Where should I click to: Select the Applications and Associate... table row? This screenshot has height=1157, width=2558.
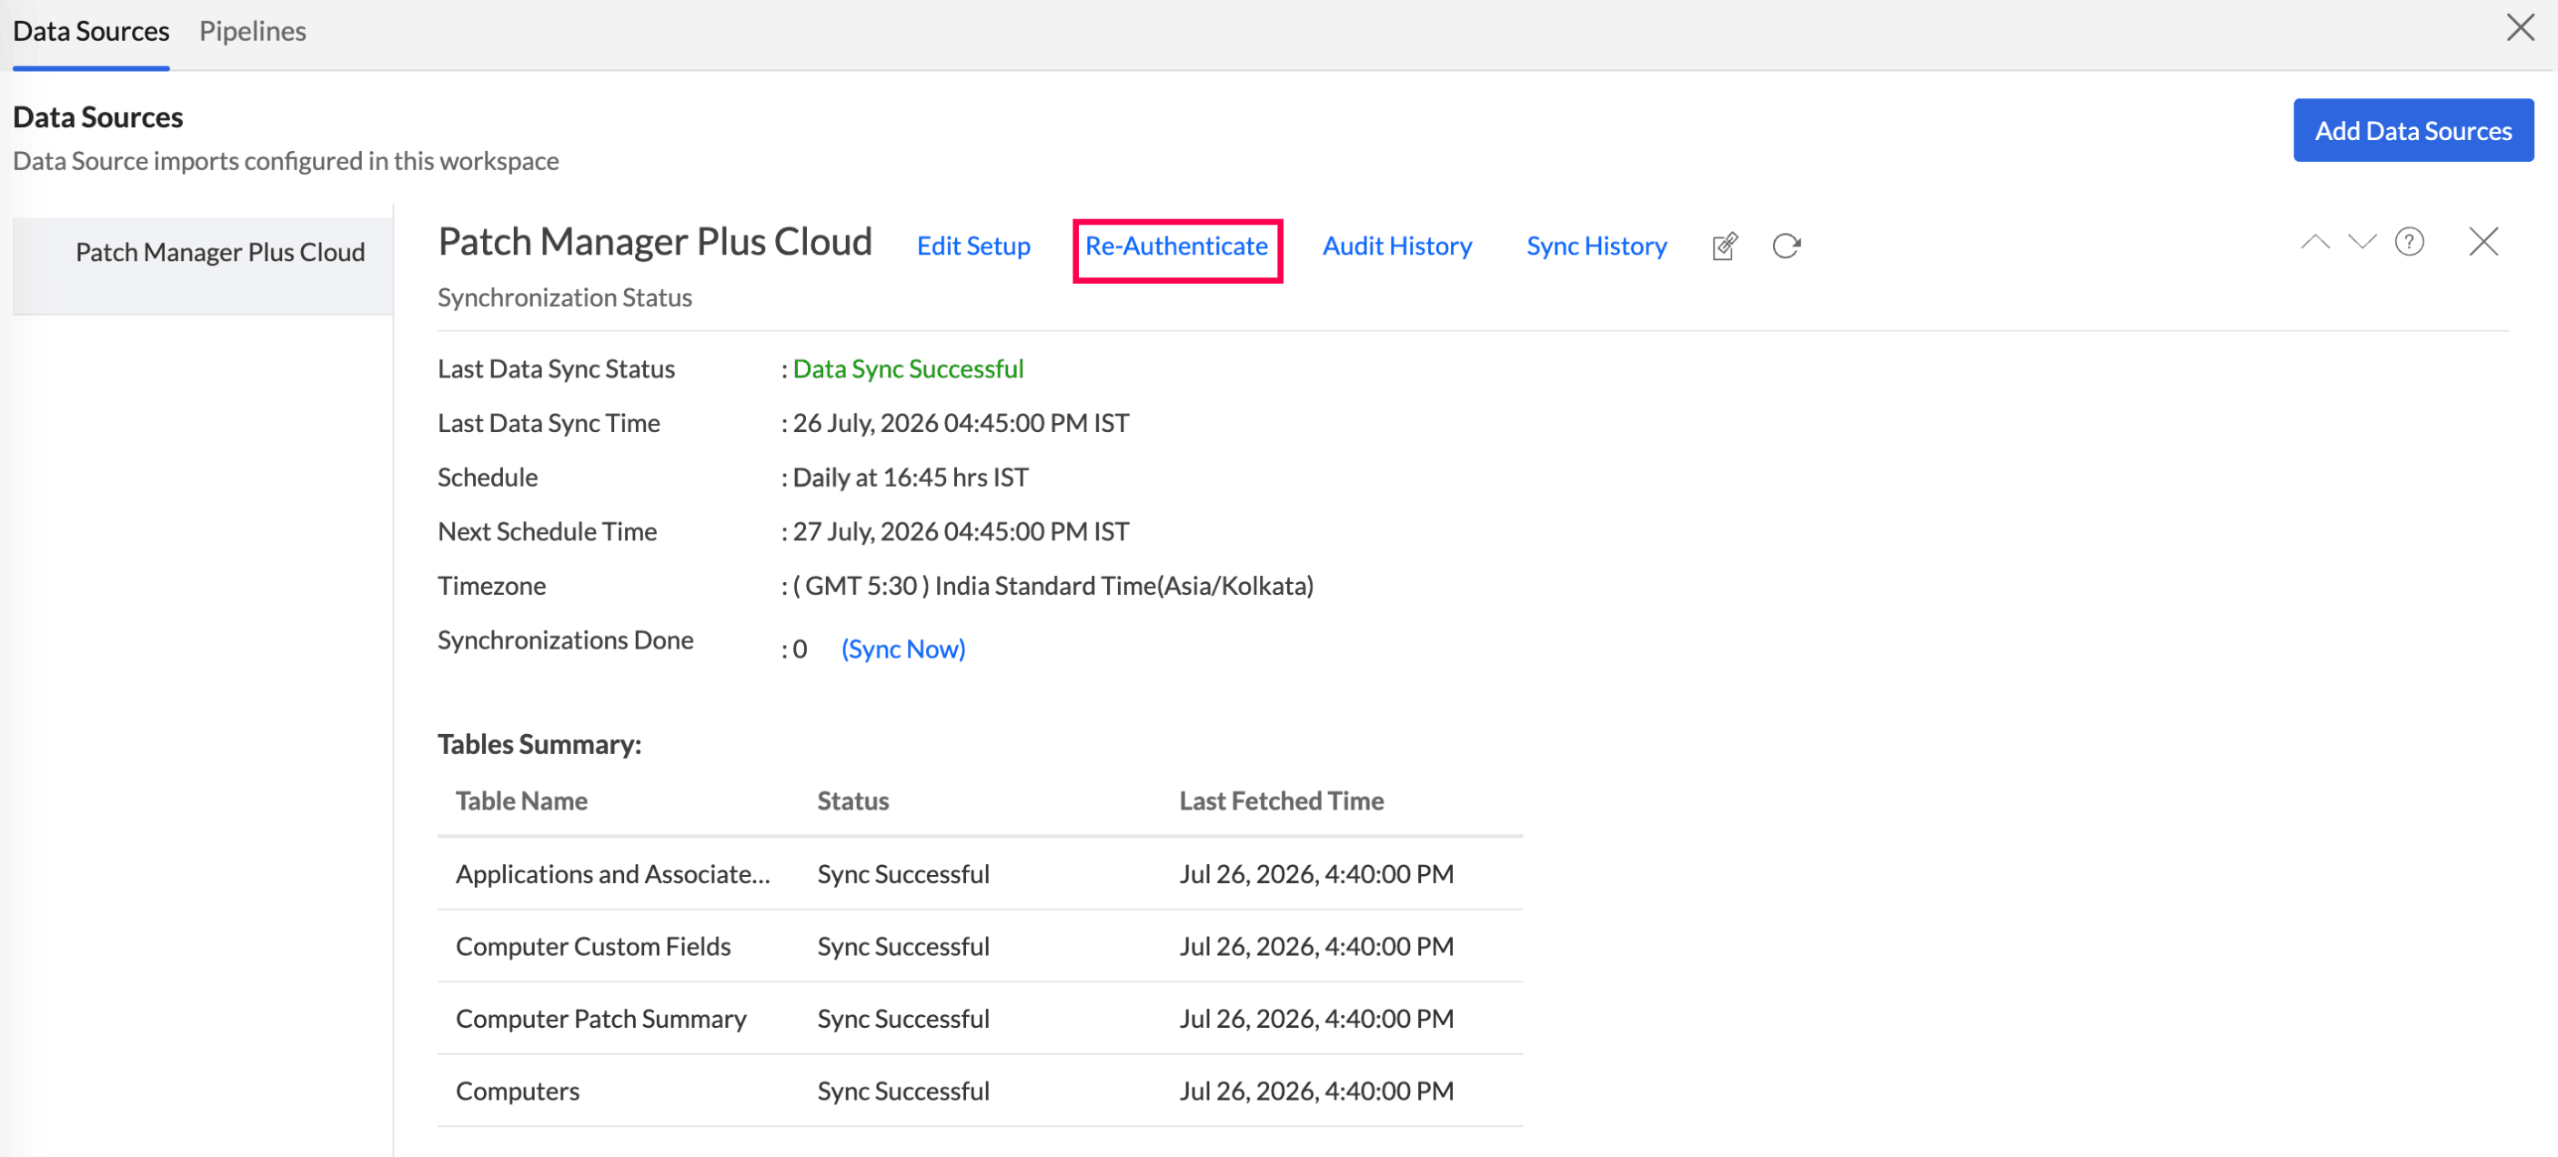point(980,874)
